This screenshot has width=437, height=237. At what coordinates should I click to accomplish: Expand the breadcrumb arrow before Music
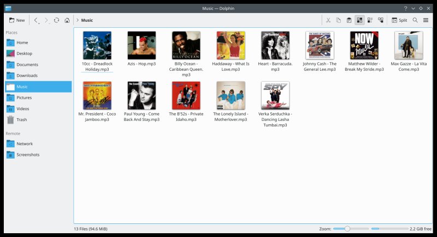click(x=78, y=20)
